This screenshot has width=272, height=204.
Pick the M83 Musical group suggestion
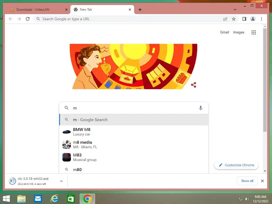pyautogui.click(x=134, y=157)
